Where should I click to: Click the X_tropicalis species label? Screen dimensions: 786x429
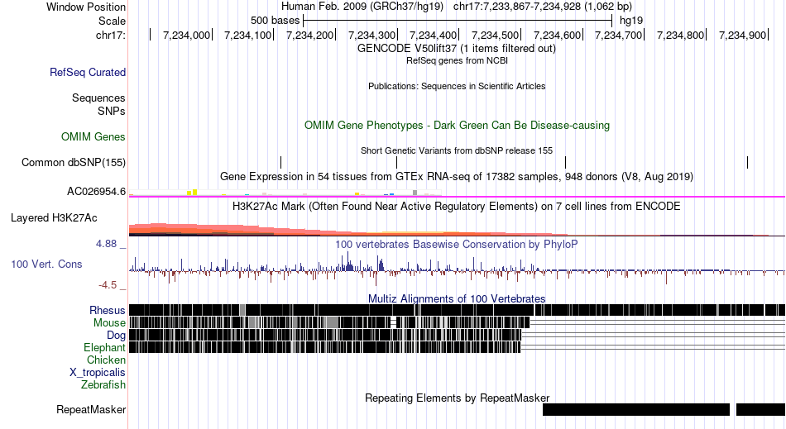98,373
